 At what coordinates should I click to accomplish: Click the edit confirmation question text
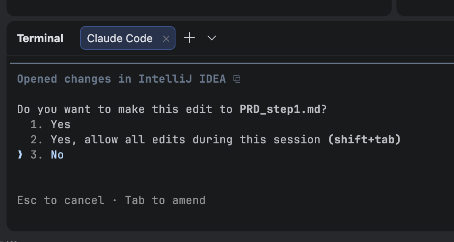point(127,109)
